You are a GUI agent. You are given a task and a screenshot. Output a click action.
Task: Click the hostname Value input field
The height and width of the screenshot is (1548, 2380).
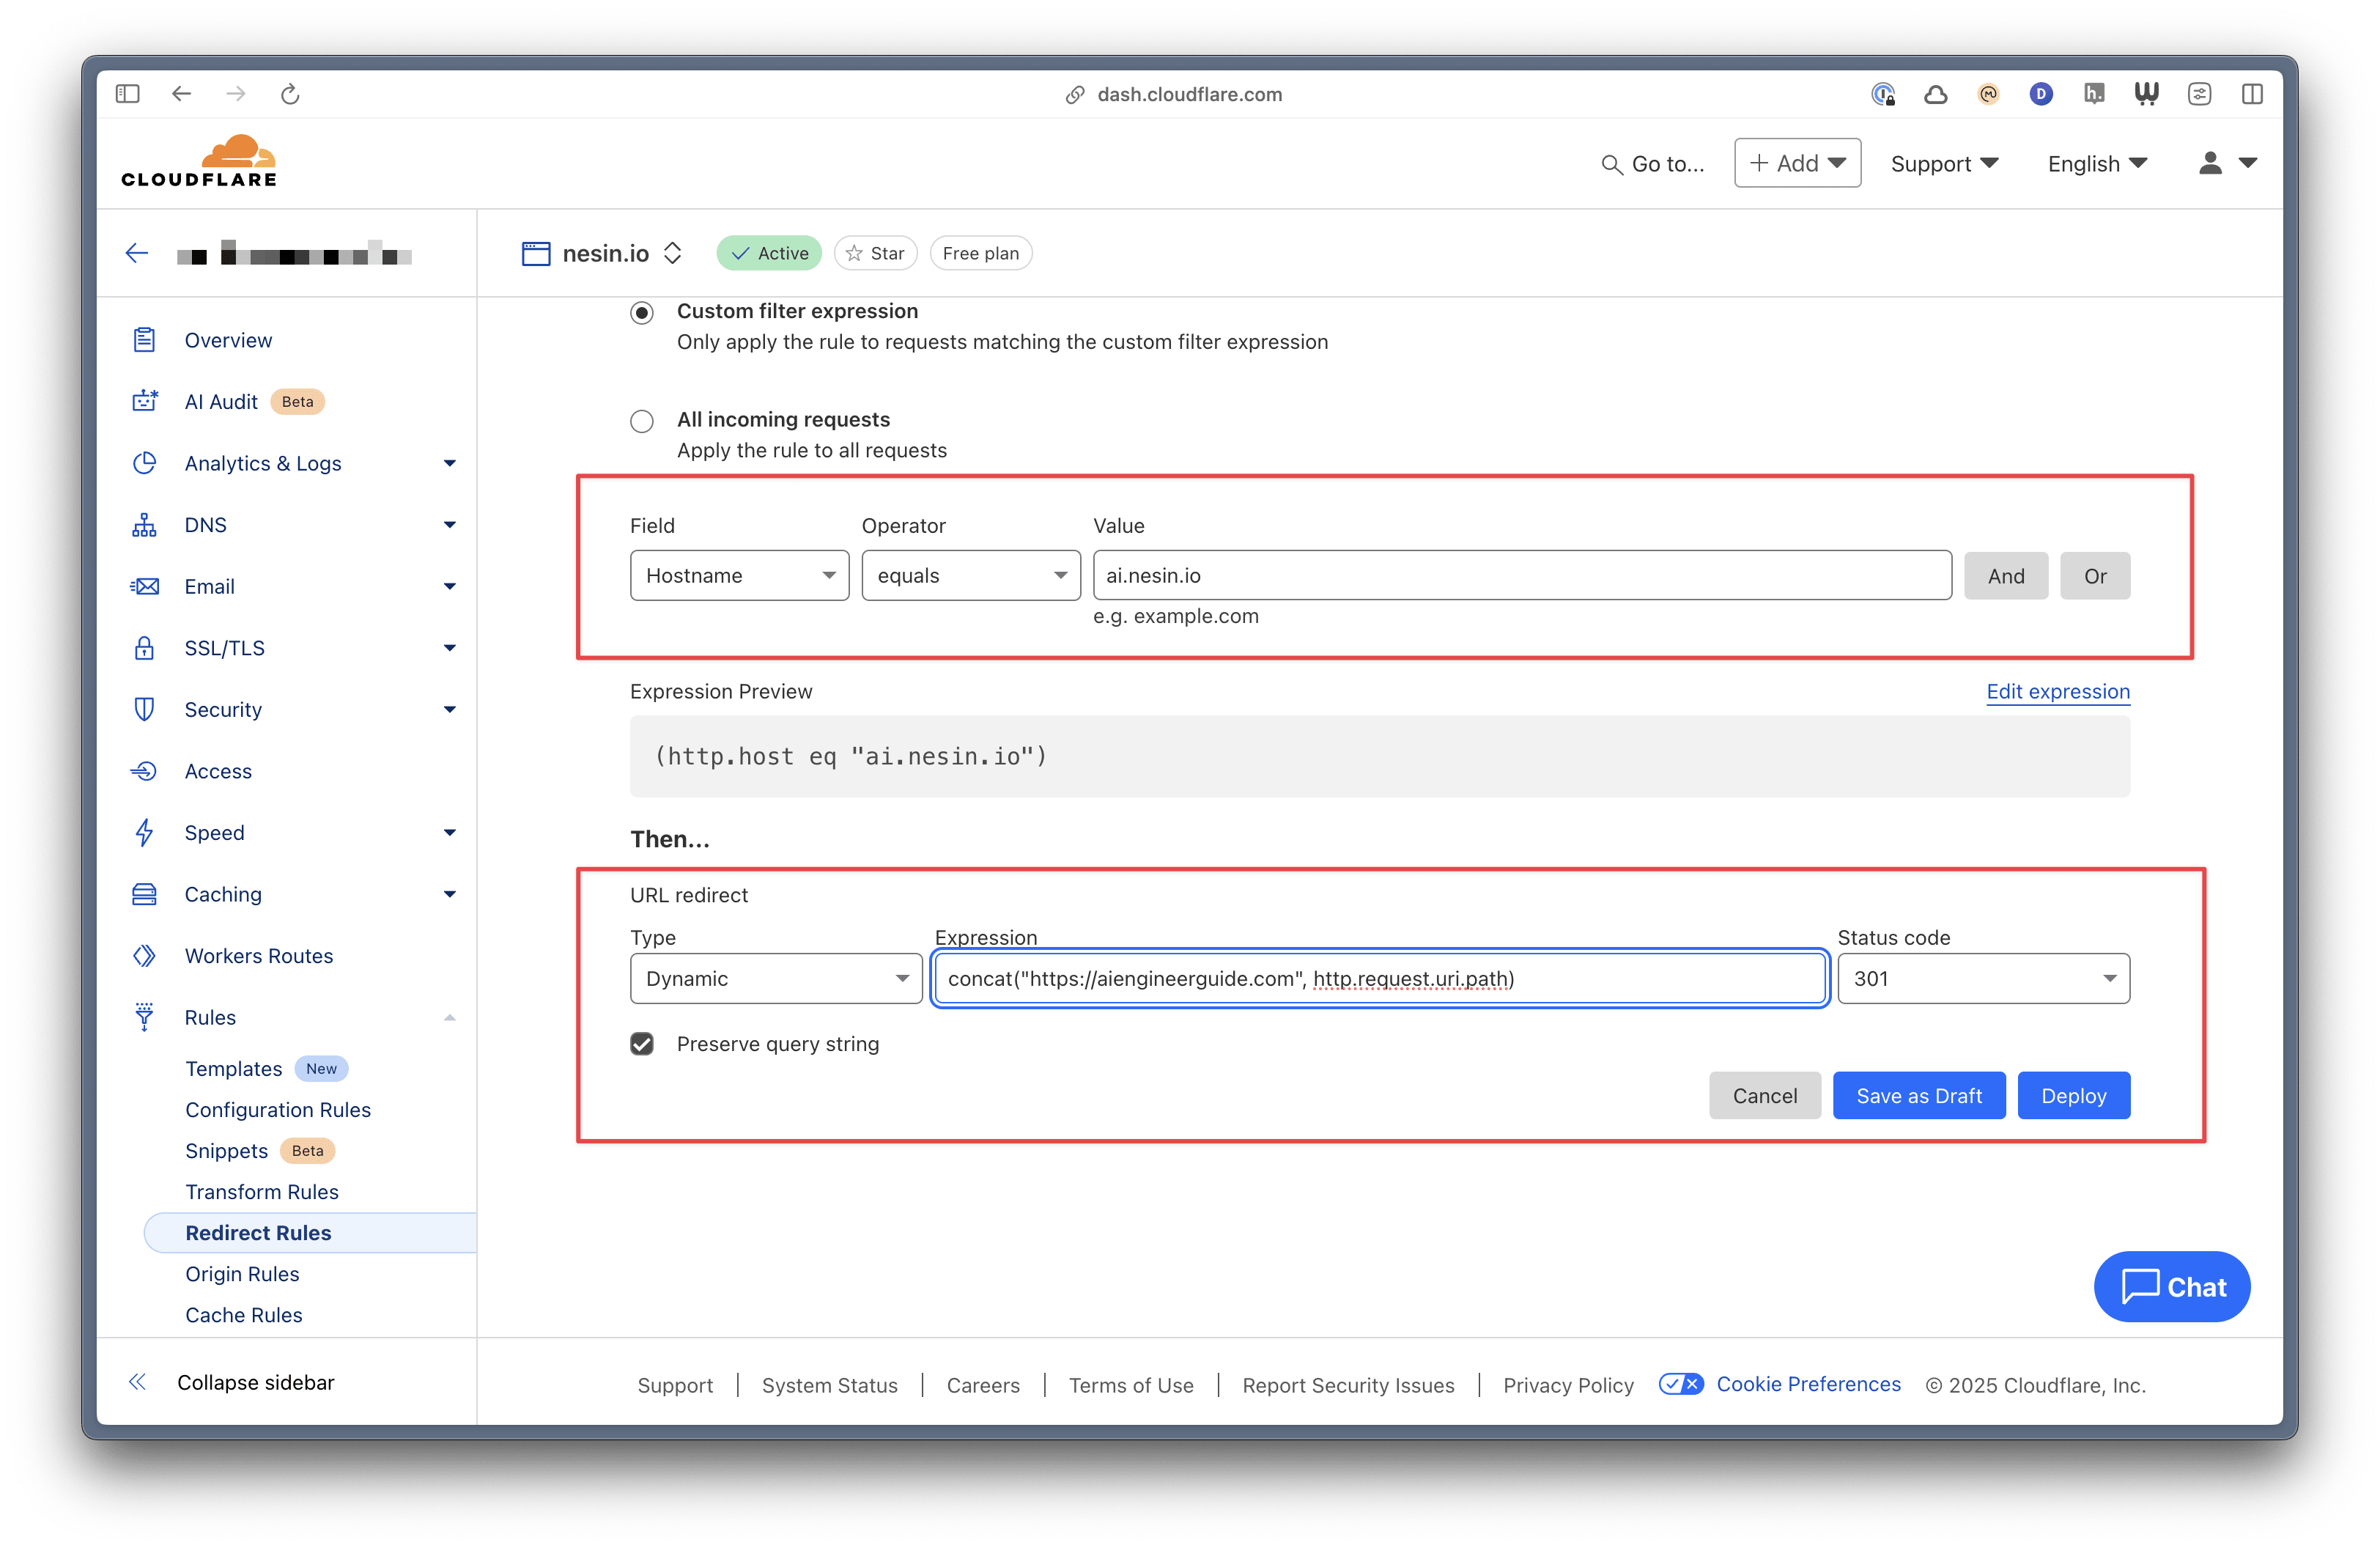[1521, 576]
